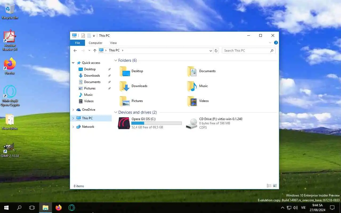
Task: Open Acrobat Reader 5.0 desktop shortcut
Action: (10, 40)
